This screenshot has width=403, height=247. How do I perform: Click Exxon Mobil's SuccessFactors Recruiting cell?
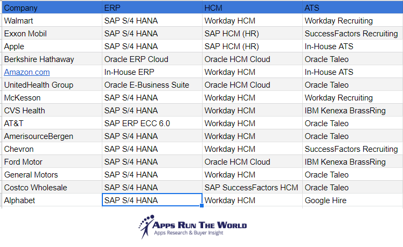click(x=353, y=33)
